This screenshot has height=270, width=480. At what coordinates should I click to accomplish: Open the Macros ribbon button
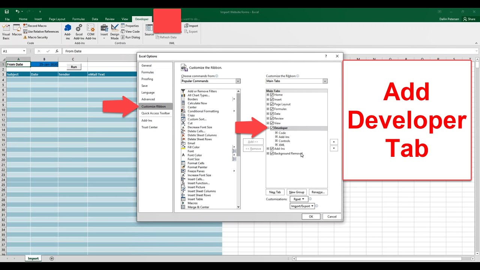click(17, 31)
